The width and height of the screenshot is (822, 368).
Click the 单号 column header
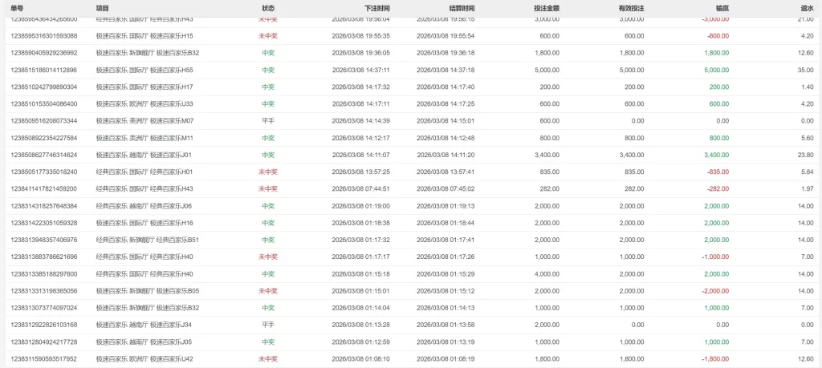tap(17, 7)
